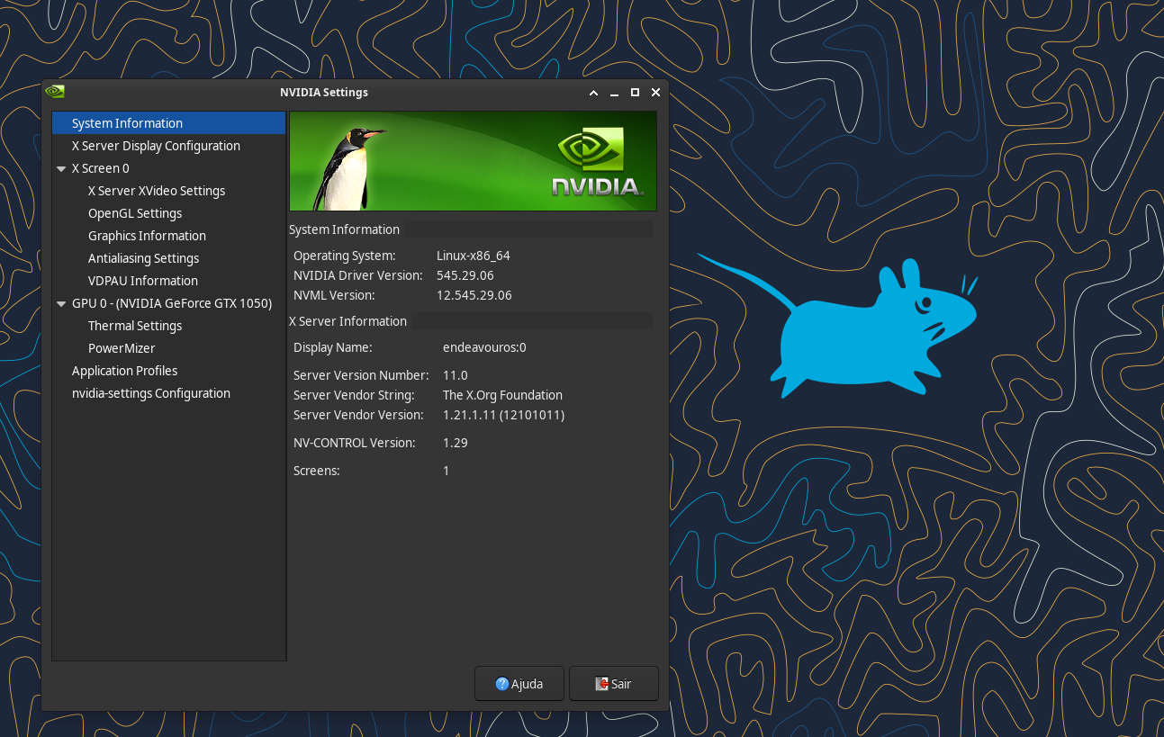
Task: Click server vendor version 1.21.1.11 (12101011)
Action: coord(503,415)
